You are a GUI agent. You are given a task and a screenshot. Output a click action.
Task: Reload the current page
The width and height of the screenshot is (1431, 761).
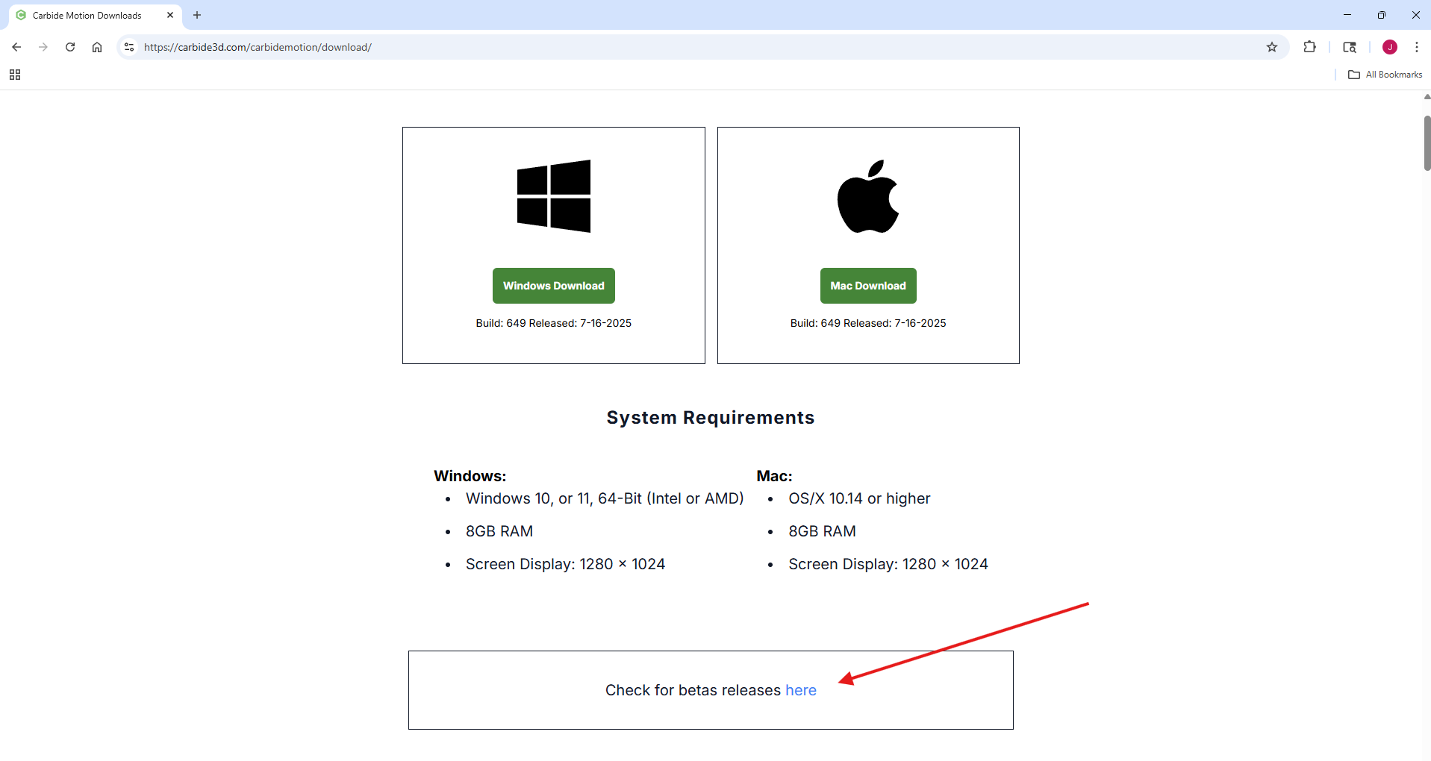(70, 47)
